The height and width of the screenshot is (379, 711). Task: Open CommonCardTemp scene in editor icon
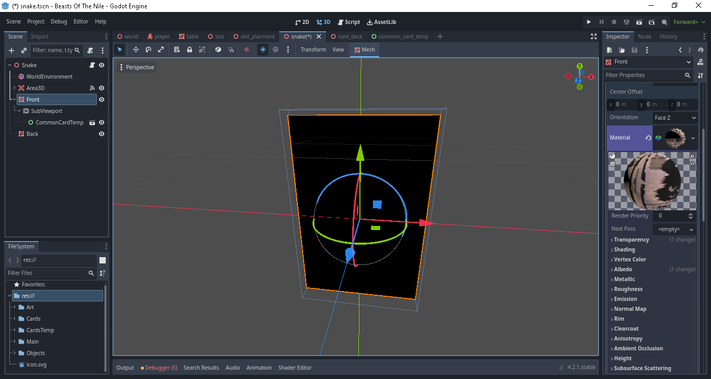(92, 122)
